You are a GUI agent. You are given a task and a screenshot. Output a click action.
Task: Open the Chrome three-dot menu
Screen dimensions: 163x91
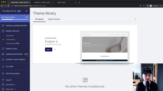161,6
